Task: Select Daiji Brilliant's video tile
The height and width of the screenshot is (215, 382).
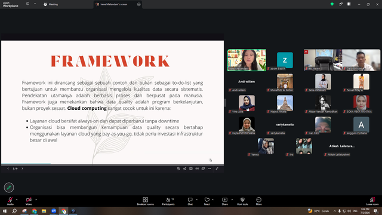Action: click(x=361, y=60)
